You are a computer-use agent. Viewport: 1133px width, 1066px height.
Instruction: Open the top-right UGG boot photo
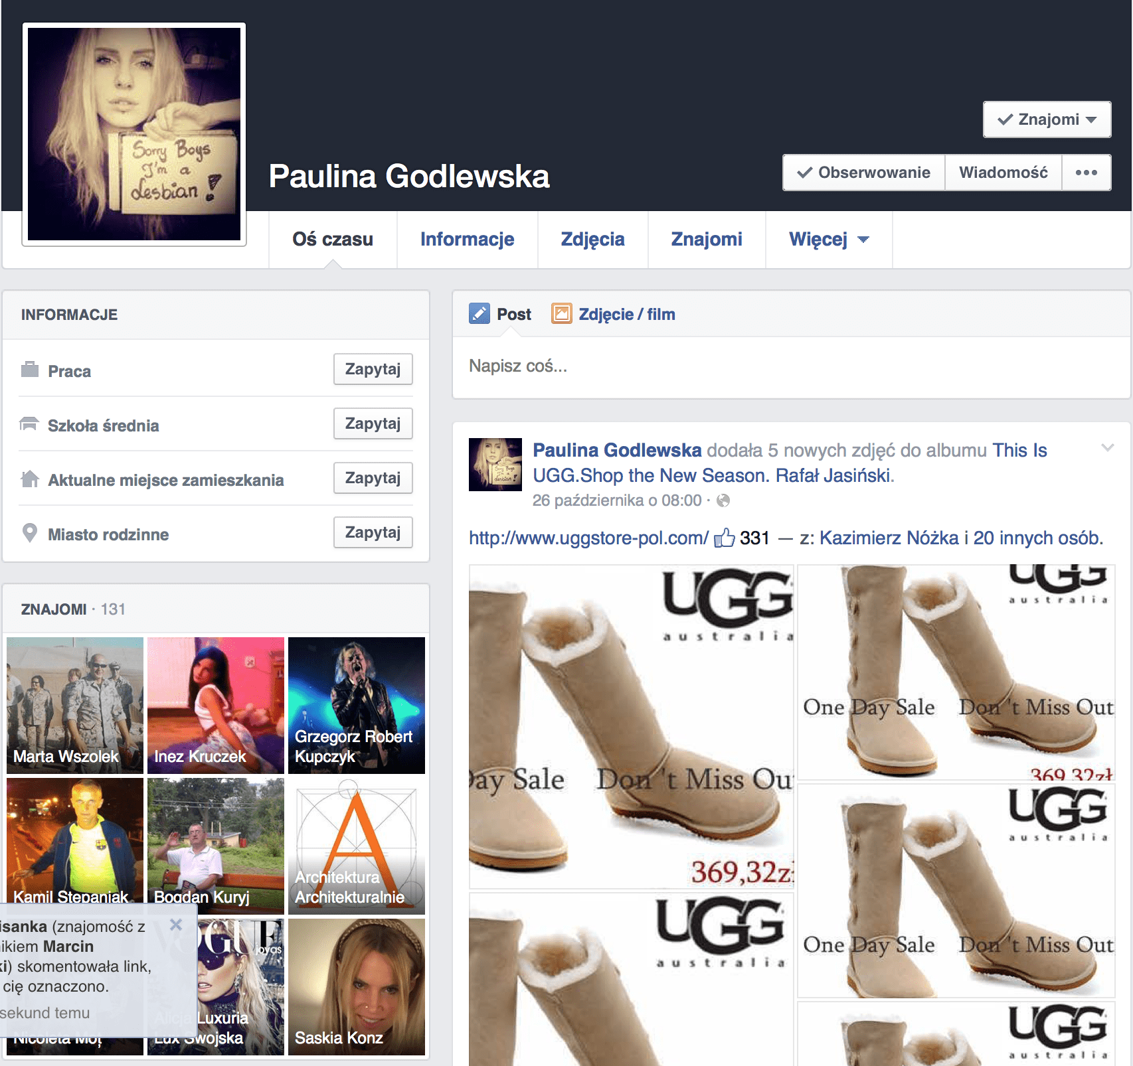click(956, 672)
